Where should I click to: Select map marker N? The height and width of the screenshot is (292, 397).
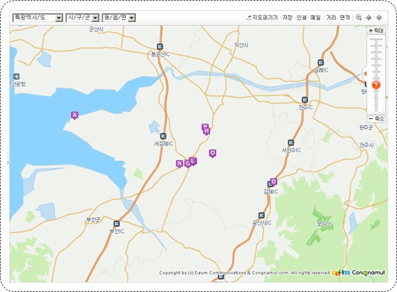coord(179,164)
